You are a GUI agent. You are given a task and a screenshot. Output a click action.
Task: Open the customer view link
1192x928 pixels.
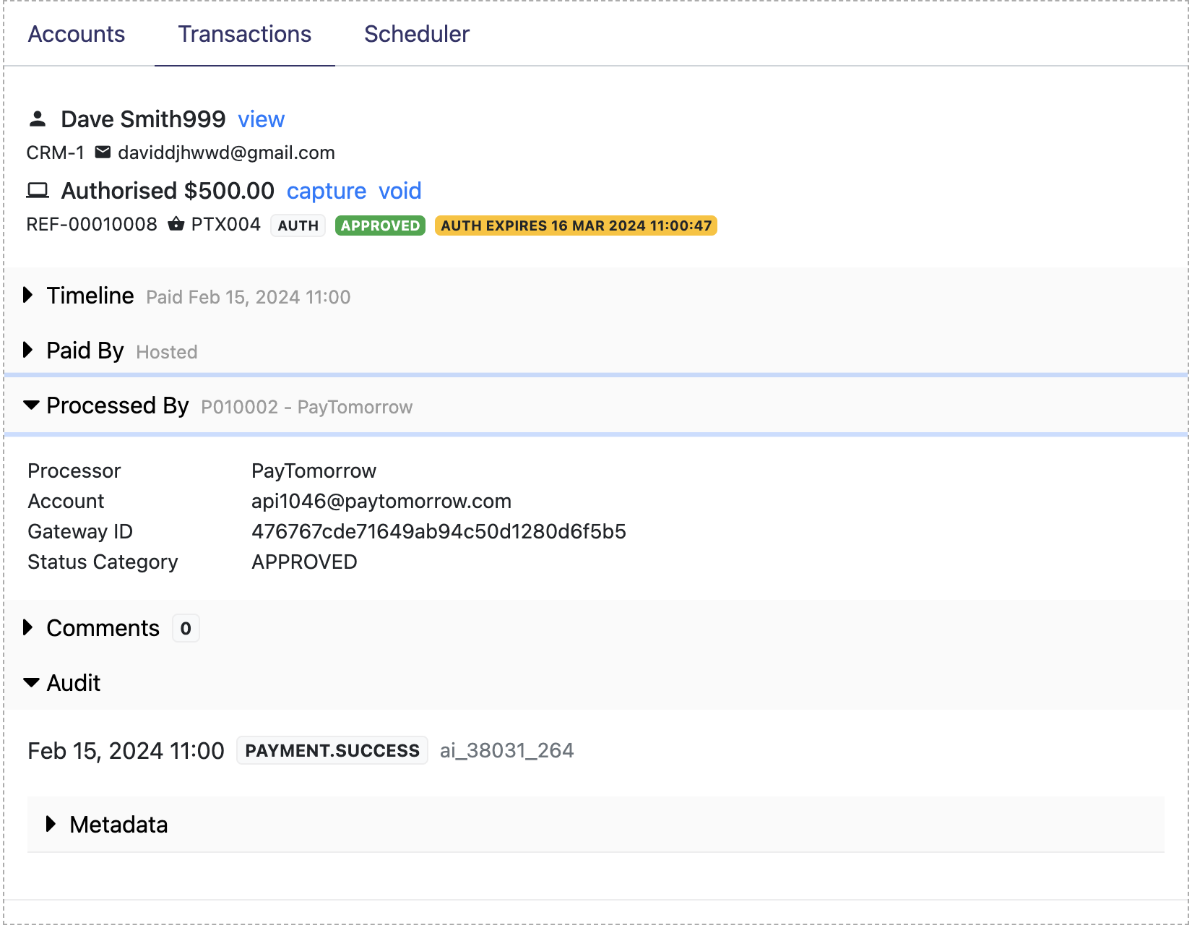pyautogui.click(x=262, y=119)
